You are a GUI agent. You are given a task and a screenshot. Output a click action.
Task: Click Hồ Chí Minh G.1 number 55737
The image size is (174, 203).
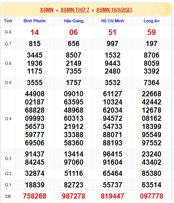point(113,185)
